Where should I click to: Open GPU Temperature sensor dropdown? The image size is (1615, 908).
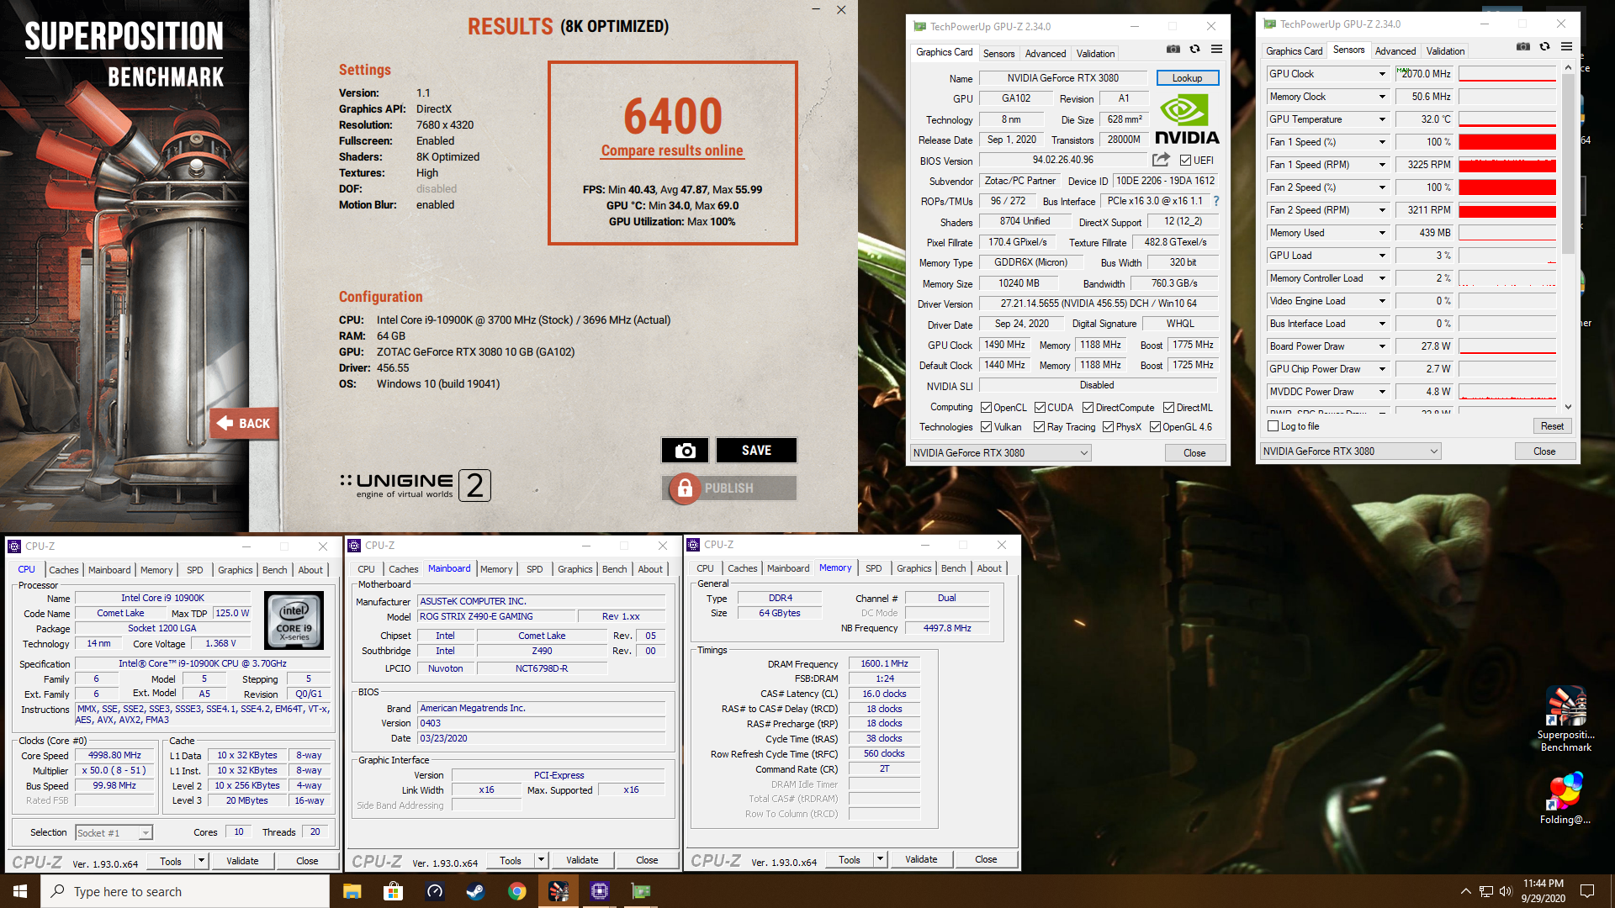click(x=1381, y=119)
